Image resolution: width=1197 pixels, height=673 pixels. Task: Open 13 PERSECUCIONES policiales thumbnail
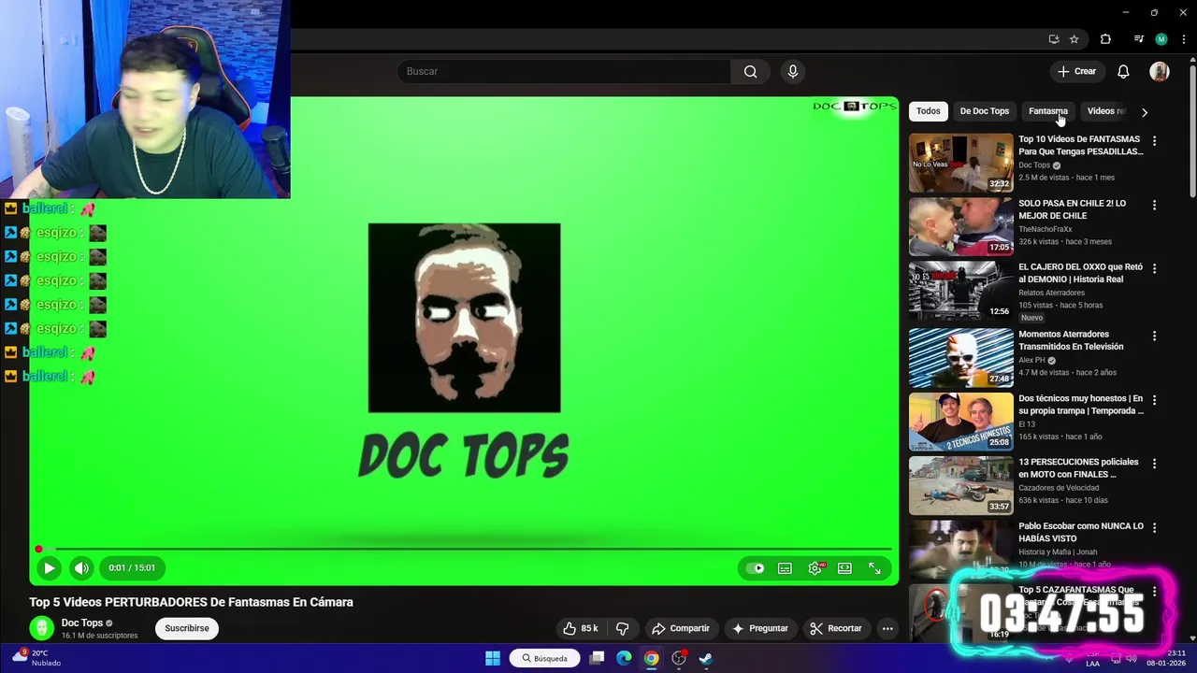coord(960,485)
